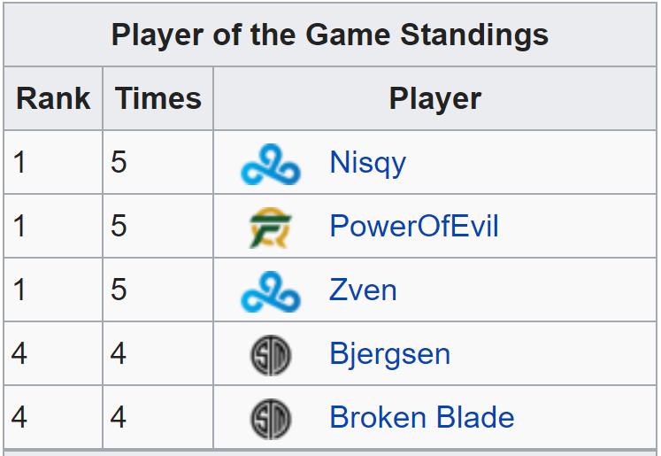Select the rank cell in Zven's row
Viewport: 661px width, 456px height.
53,290
